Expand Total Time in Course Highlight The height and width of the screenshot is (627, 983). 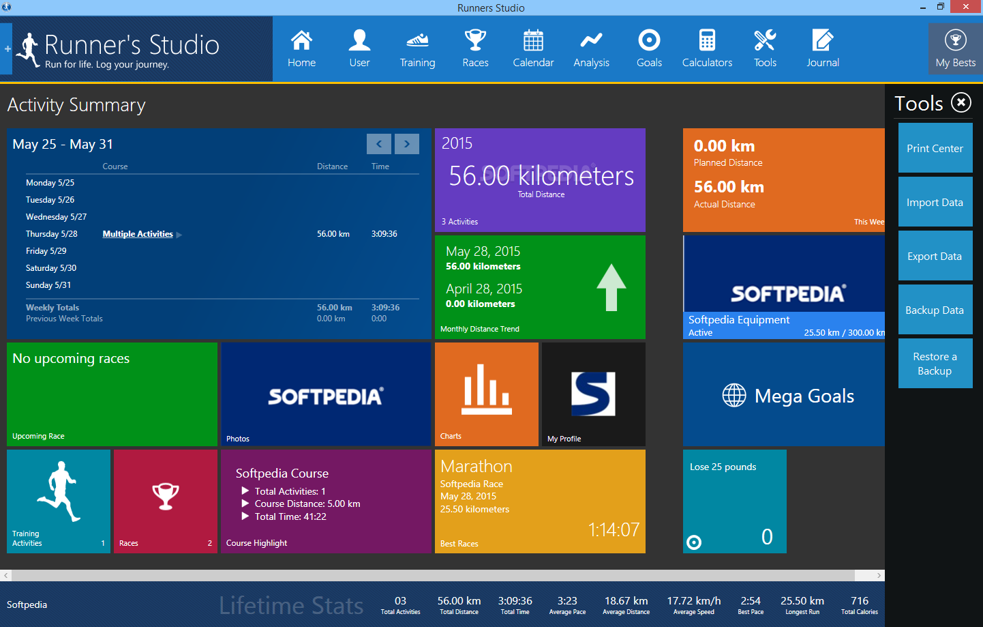tap(245, 516)
